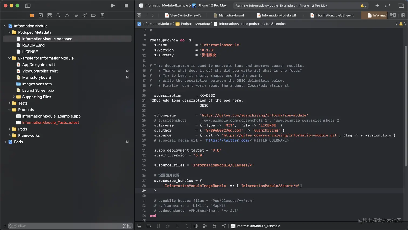
Task: Open the Test navigator diamond icon
Action: point(76,15)
